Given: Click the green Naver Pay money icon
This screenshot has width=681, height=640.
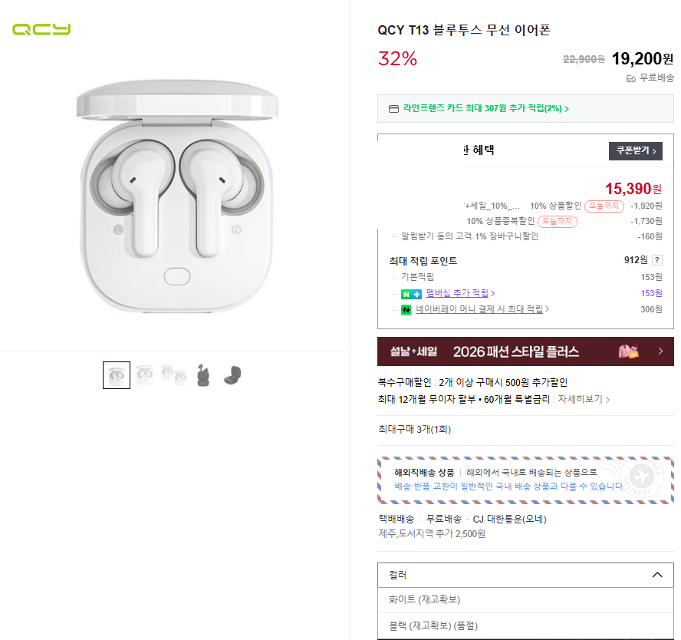Looking at the screenshot, I should click(406, 309).
